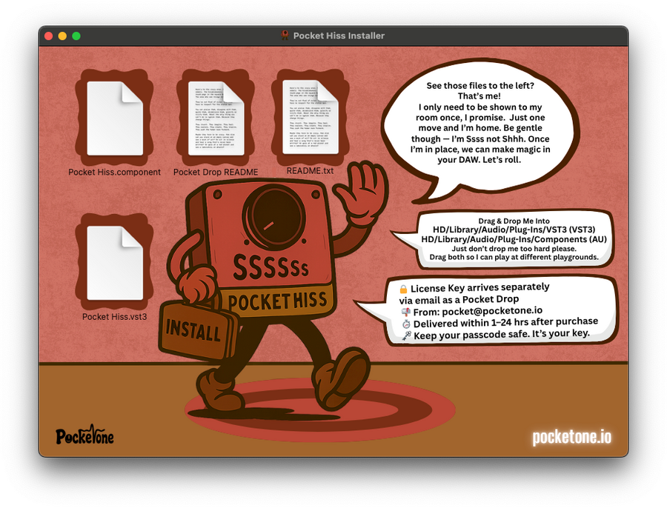Click the Pocketone logo at bottom left
Image resolution: width=667 pixels, height=508 pixels.
pos(85,436)
